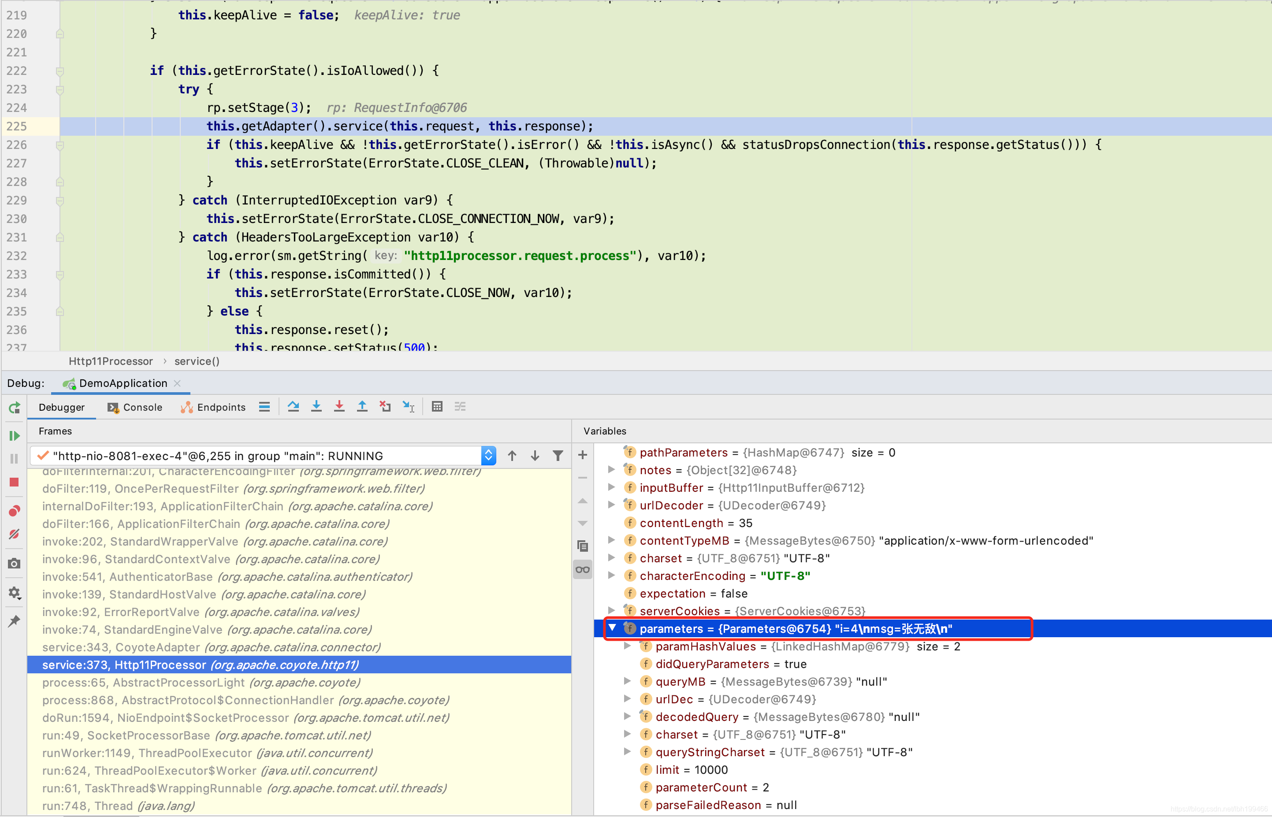Expand the characterEncoding variable

(x=611, y=576)
